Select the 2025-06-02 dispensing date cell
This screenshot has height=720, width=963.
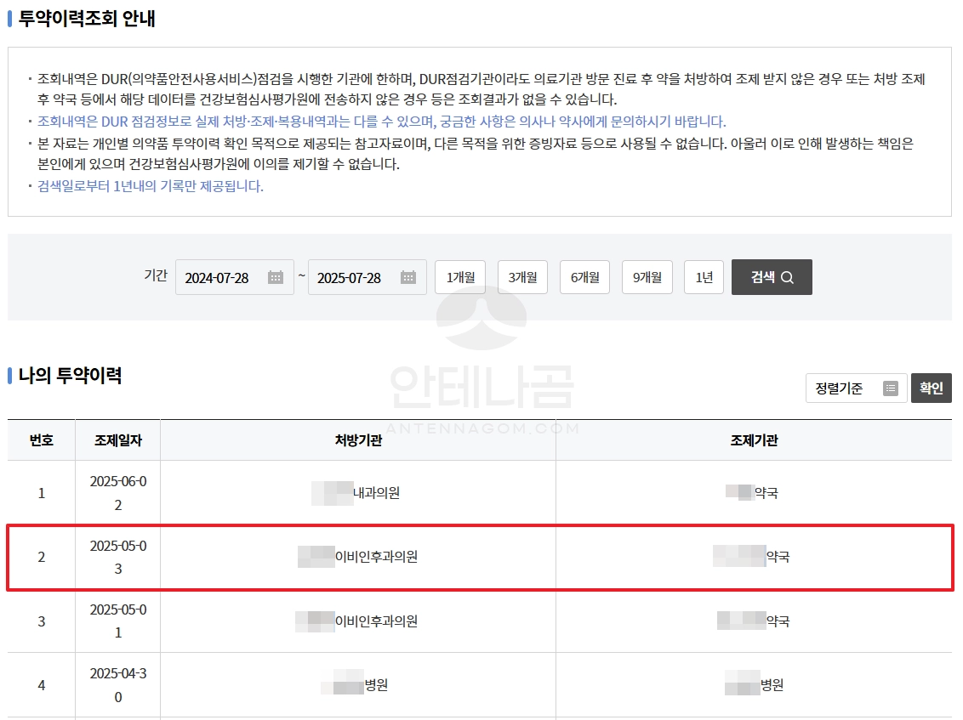pos(118,493)
